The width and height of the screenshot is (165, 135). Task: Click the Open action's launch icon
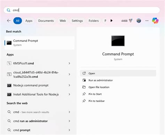(84, 73)
